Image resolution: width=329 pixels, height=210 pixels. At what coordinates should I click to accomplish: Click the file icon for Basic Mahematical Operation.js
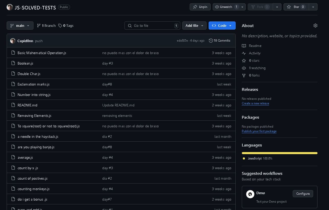[13, 53]
